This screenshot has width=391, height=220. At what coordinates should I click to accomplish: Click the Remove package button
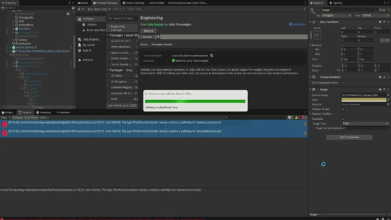(148, 31)
